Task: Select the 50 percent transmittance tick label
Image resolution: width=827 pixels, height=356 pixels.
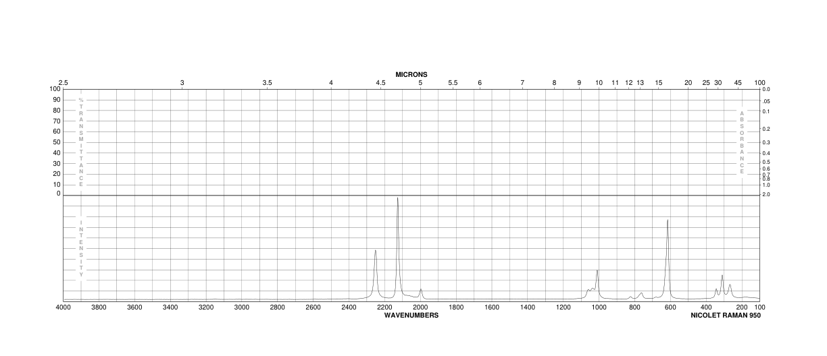Action: [x=57, y=142]
